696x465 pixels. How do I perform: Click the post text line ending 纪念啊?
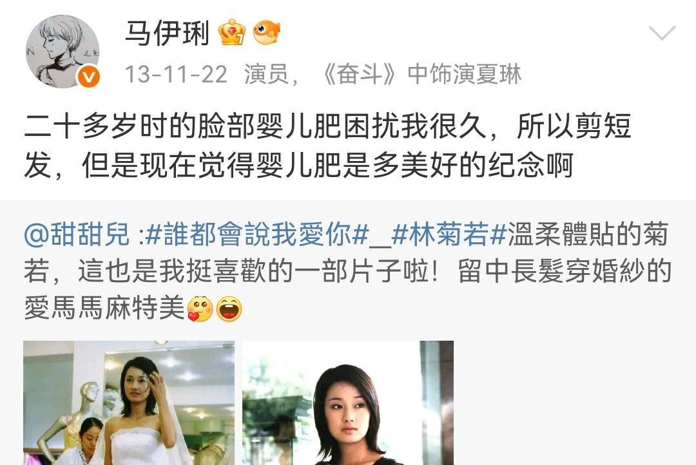click(299, 165)
